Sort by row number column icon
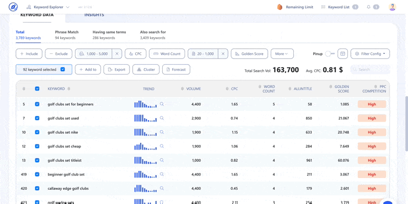The height and width of the screenshot is (204, 408). pyautogui.click(x=23, y=89)
